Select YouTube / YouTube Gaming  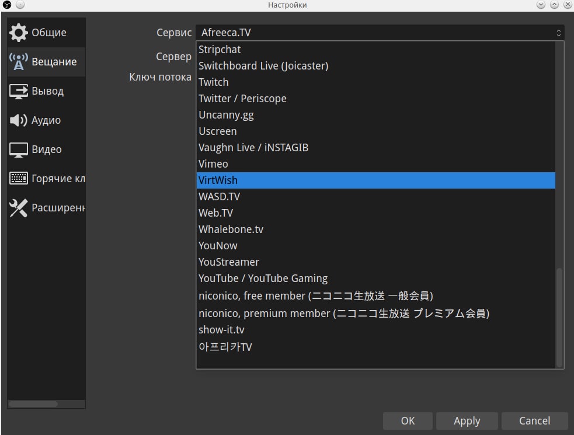click(376, 279)
